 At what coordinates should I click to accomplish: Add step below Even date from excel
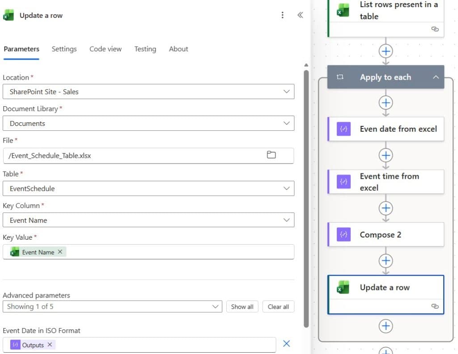click(386, 155)
